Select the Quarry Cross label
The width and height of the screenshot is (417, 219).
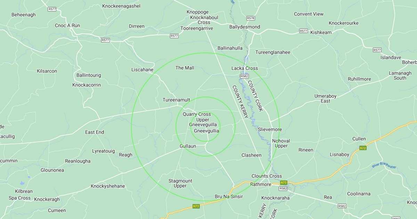tap(197, 114)
